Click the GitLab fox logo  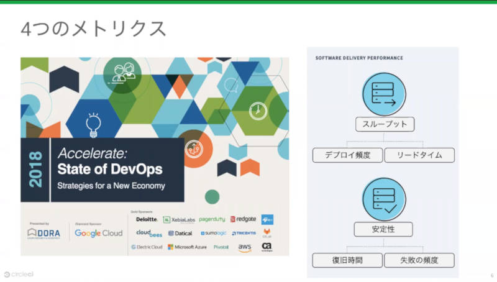267,233
